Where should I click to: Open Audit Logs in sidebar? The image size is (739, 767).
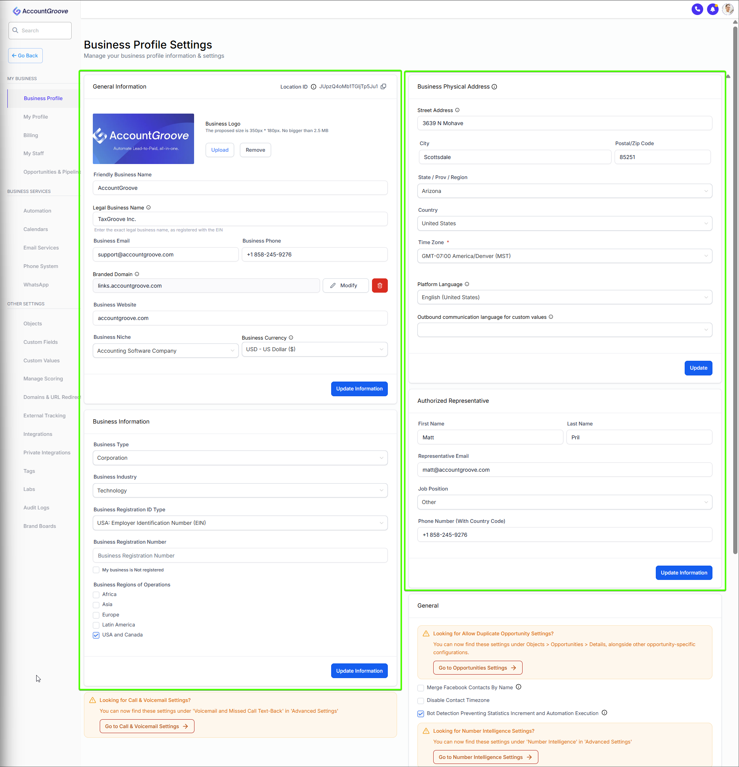point(37,508)
